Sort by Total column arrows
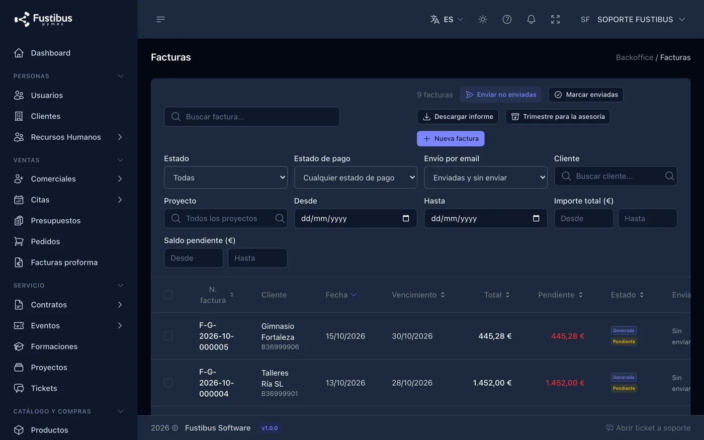Viewport: 704px width, 440px height. point(507,295)
